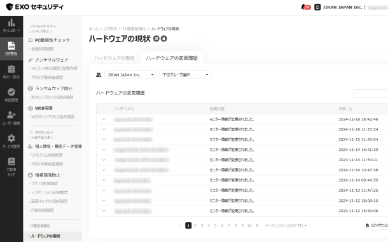Image resolution: width=388 pixels, height=242 pixels.
Task: Expand the row dated 2024-11-13 11:47:26
Action: [x=104, y=190]
